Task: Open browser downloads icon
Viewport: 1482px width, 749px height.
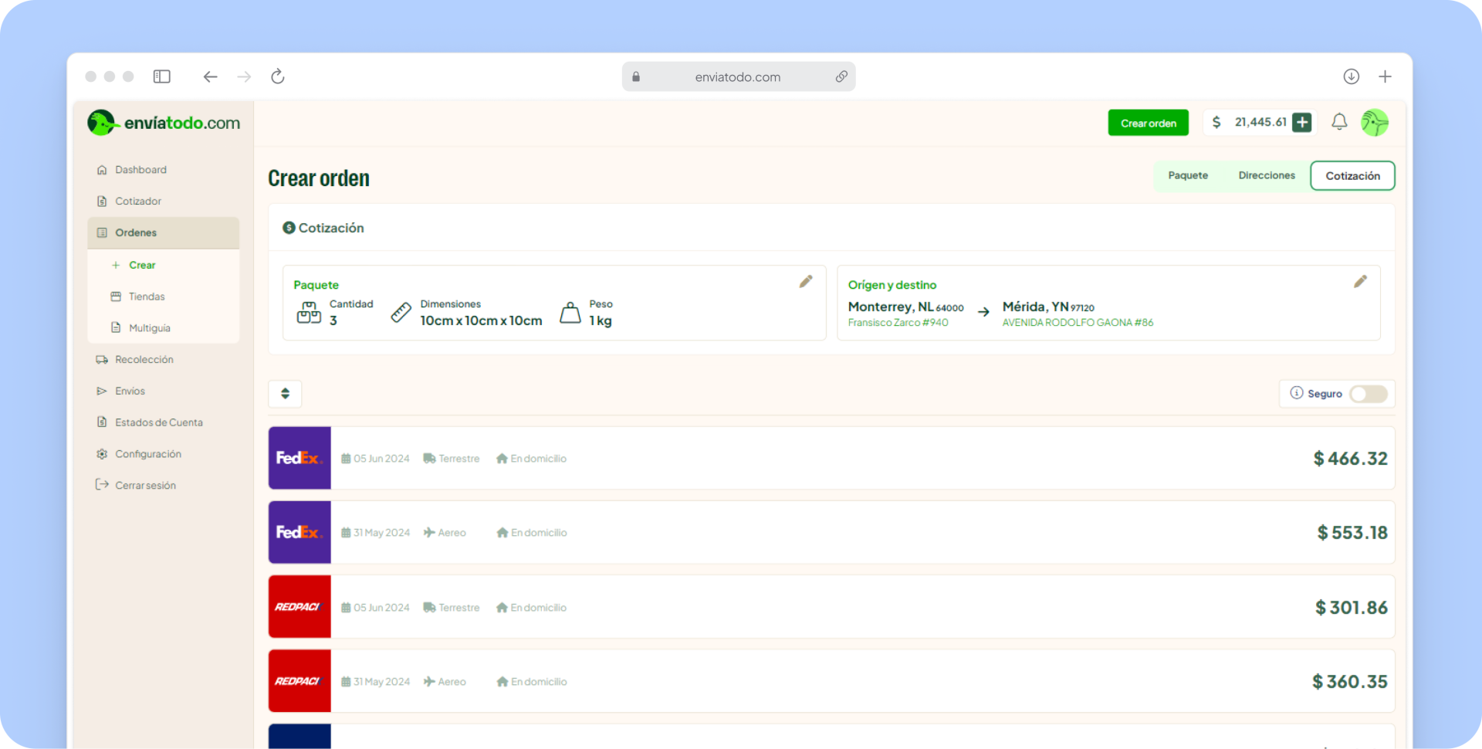Action: (1351, 76)
